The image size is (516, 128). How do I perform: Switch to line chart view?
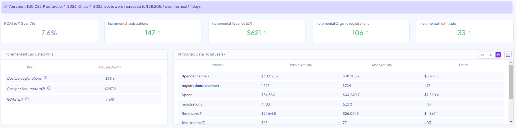(x=482, y=55)
